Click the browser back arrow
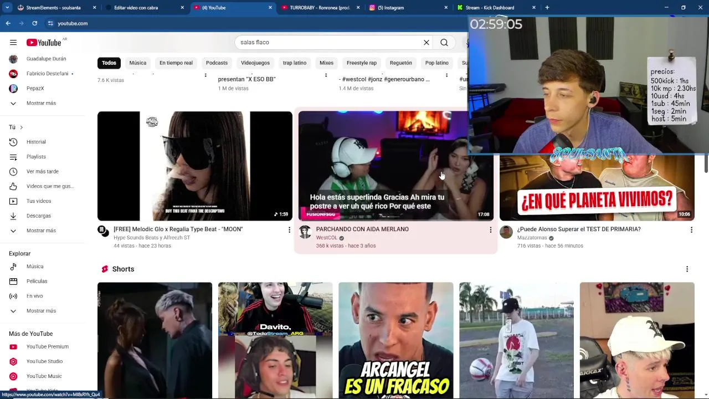709x399 pixels. point(8,23)
